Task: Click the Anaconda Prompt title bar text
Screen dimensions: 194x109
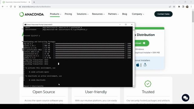Action: coord(40,25)
